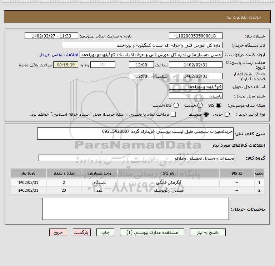This screenshot has width=275, height=266.
Task: Click the price validity date 1402/03/01 field
Action: pos(196,76)
